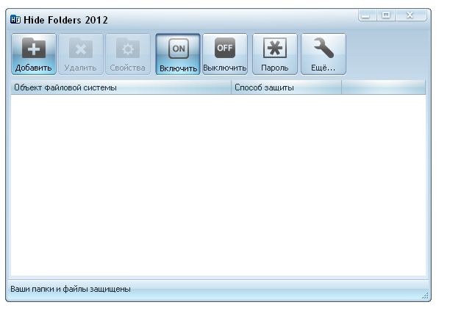Click the Добавить add folder button

click(34, 54)
